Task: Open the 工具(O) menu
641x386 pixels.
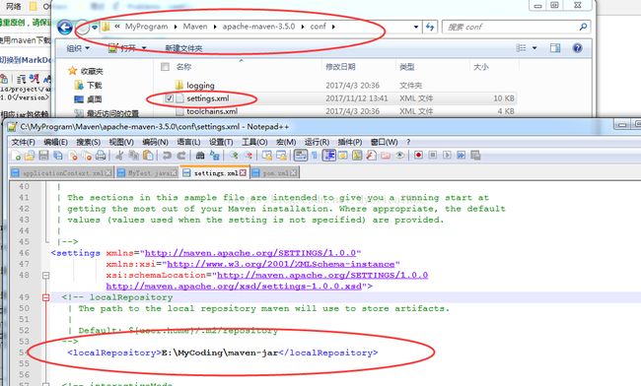Action: [254, 142]
